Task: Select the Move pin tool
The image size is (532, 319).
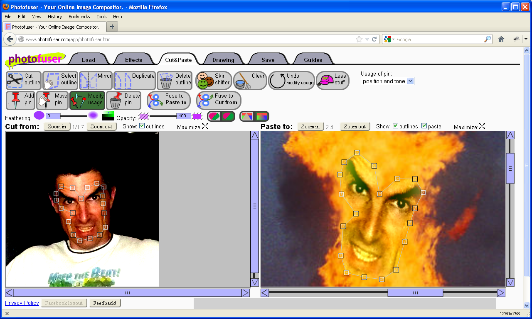Action: 52,101
